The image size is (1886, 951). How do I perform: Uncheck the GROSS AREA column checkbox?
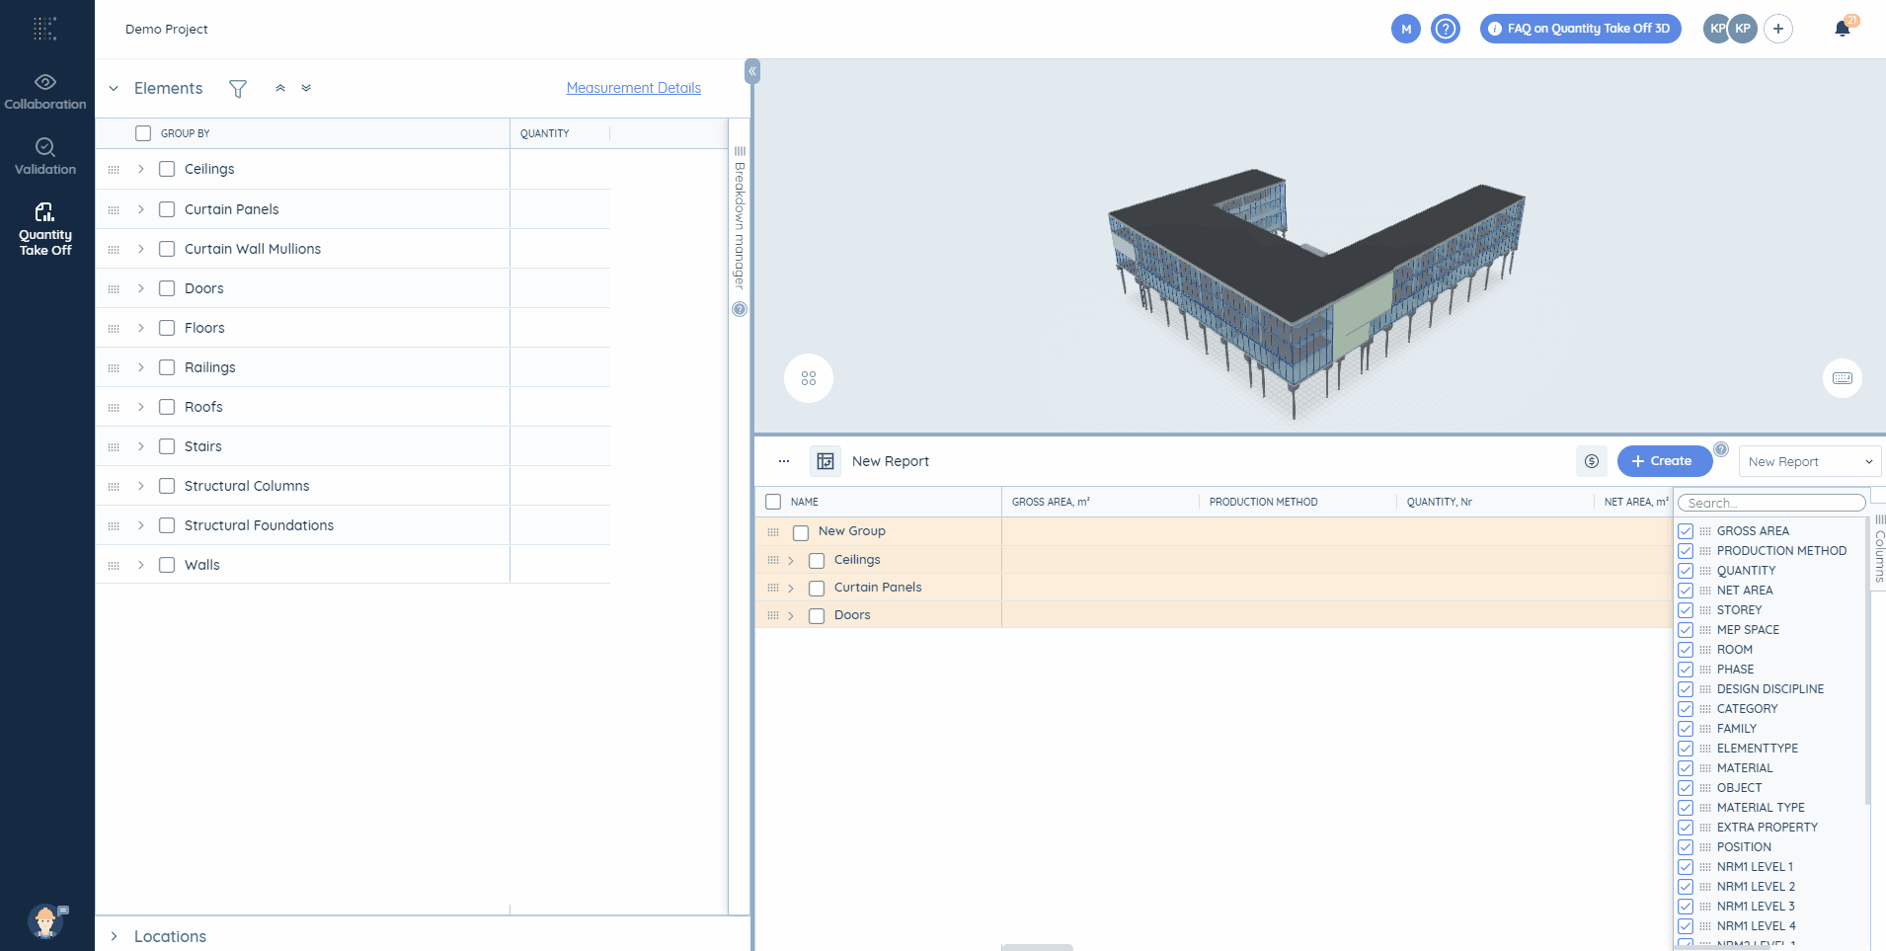click(1686, 531)
